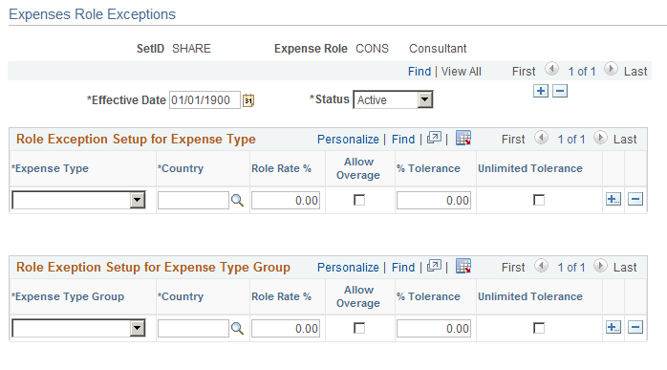Click Find in Expense Type Group grid header
The width and height of the screenshot is (667, 370).
click(x=403, y=268)
